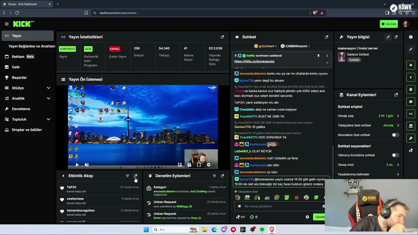Image resolution: width=418 pixels, height=235 pixels.
Task: Open the hamburger menu beside Kick logo
Action: [x=7, y=24]
